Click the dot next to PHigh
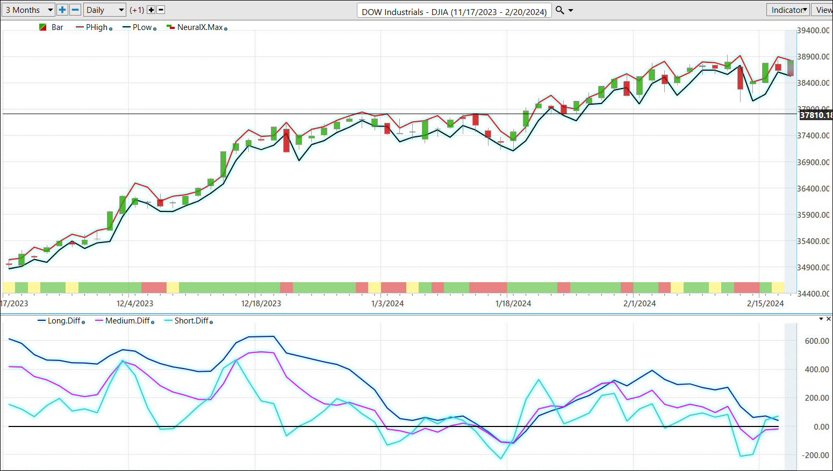Image resolution: width=833 pixels, height=471 pixels. [x=111, y=29]
